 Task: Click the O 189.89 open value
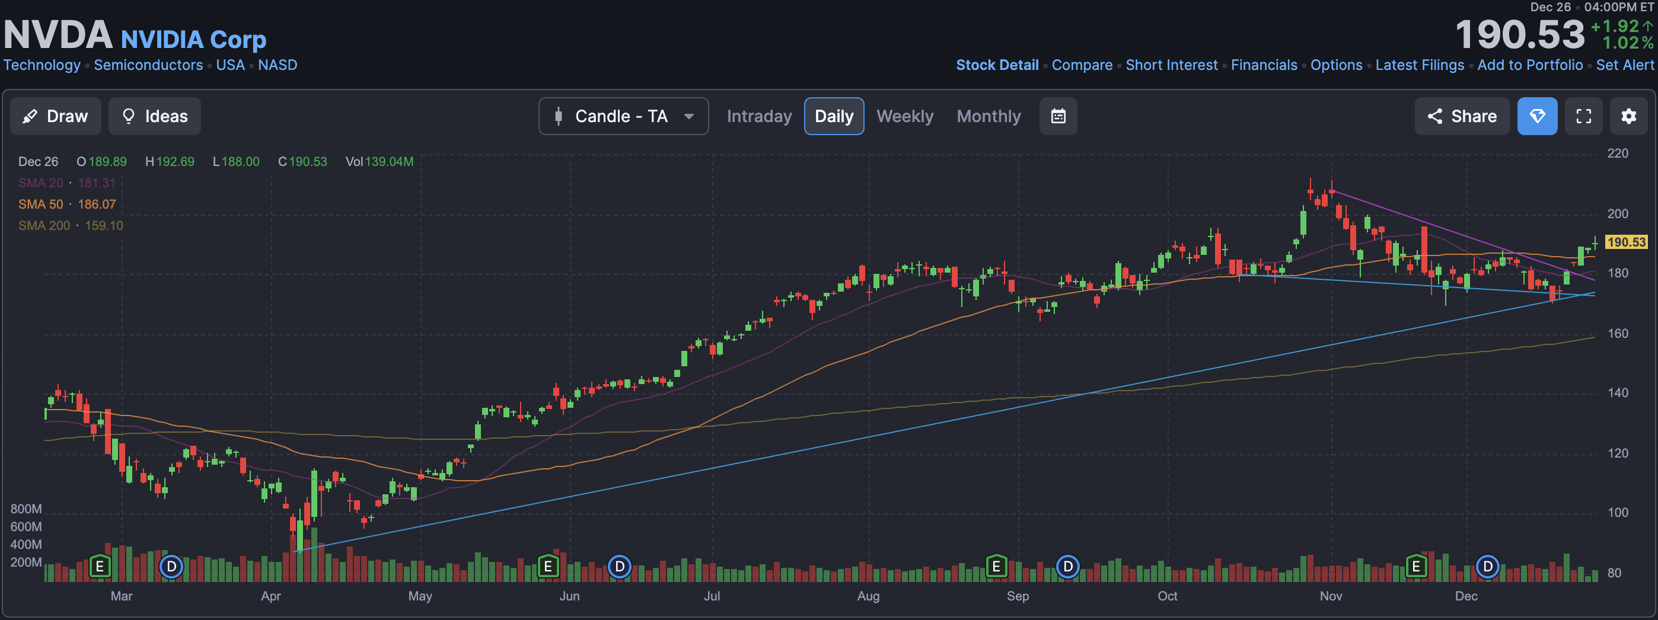tap(101, 161)
